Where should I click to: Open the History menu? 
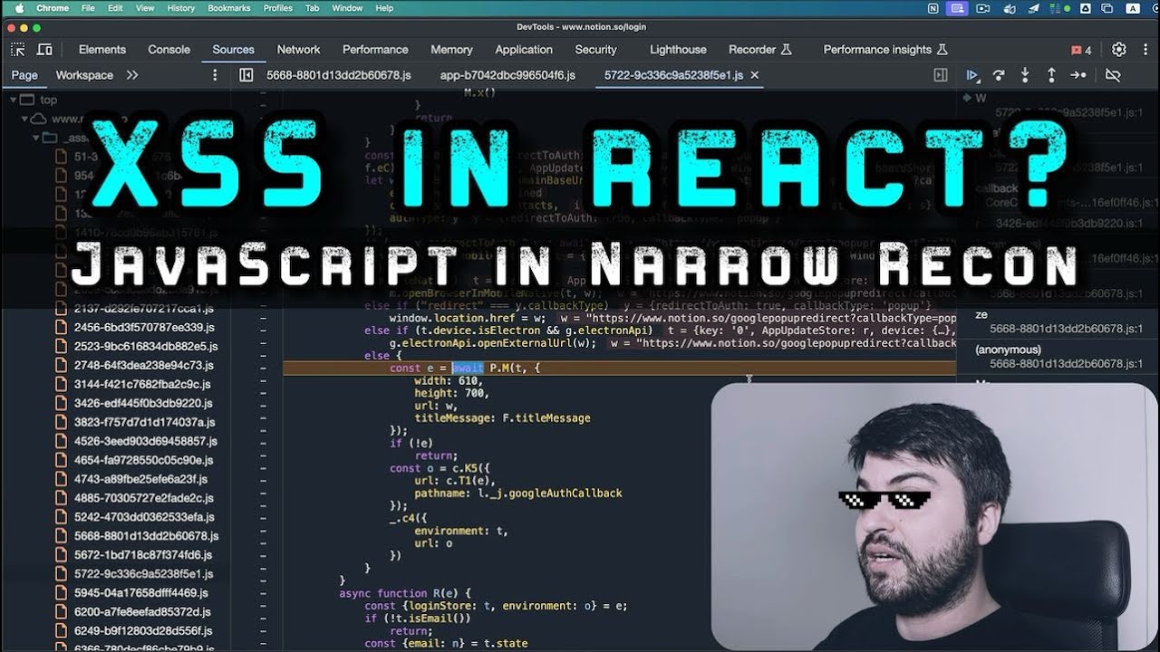coord(181,8)
